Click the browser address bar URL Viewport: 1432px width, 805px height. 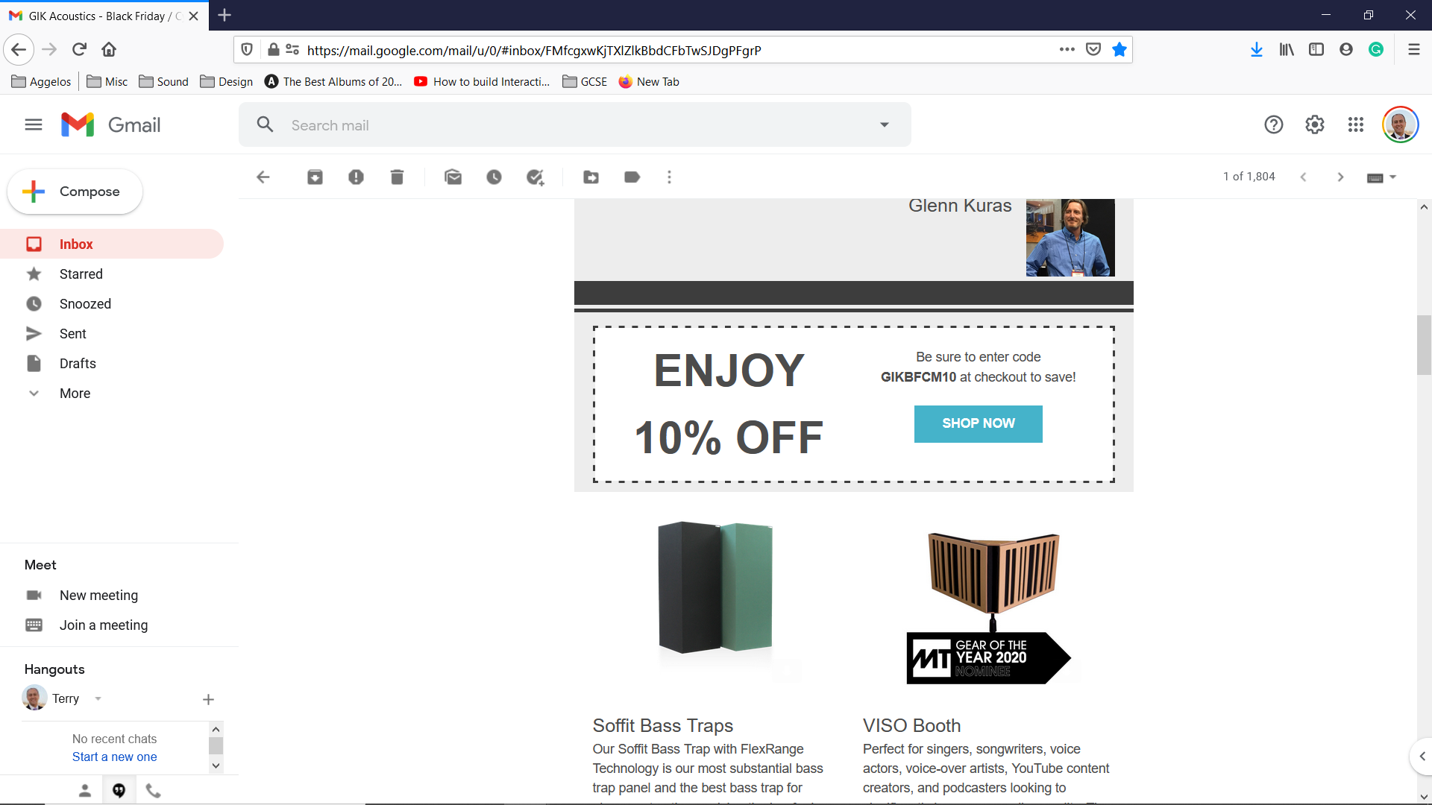tap(534, 50)
